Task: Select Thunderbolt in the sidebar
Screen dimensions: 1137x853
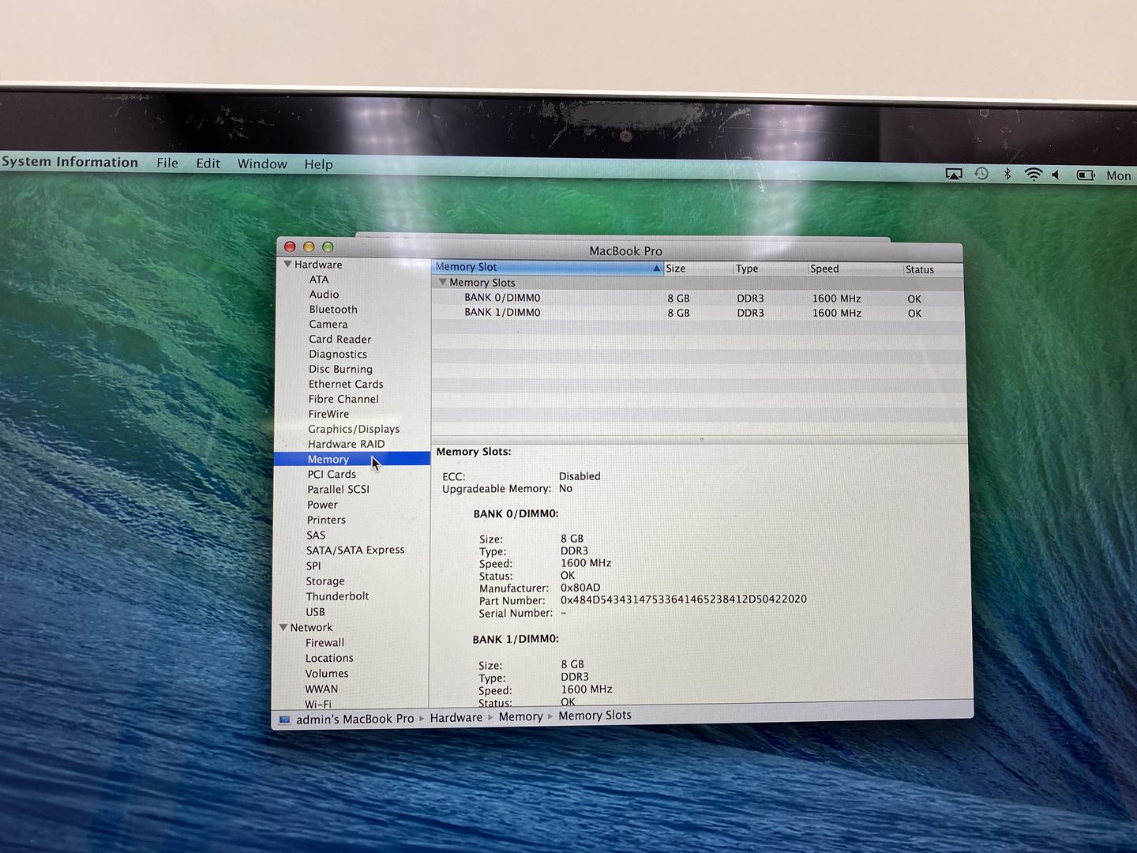Action: coord(337,597)
